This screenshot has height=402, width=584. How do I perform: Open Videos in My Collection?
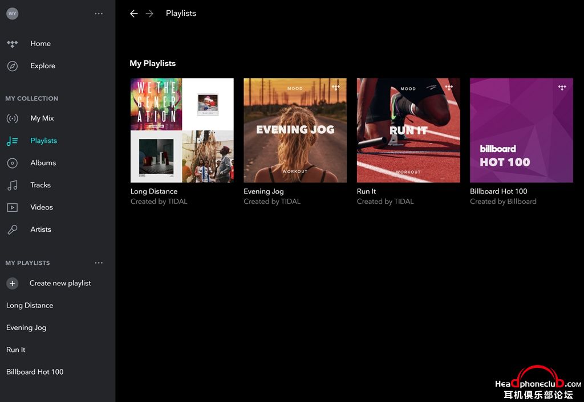pyautogui.click(x=42, y=207)
